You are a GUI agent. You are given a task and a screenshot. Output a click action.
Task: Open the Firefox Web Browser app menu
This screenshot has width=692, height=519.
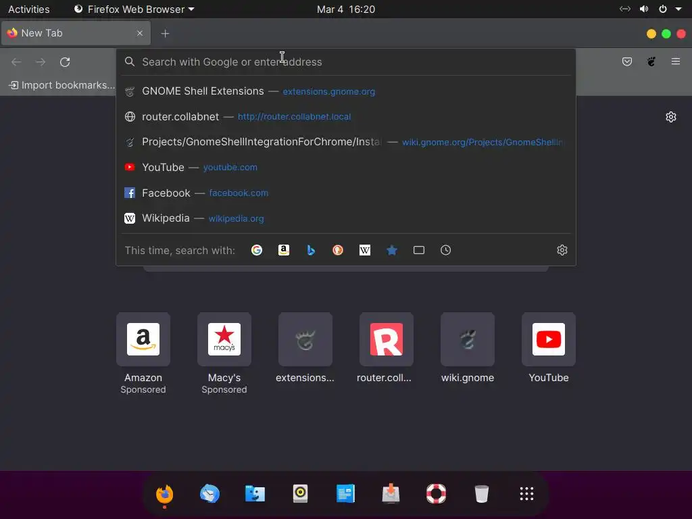[134, 9]
